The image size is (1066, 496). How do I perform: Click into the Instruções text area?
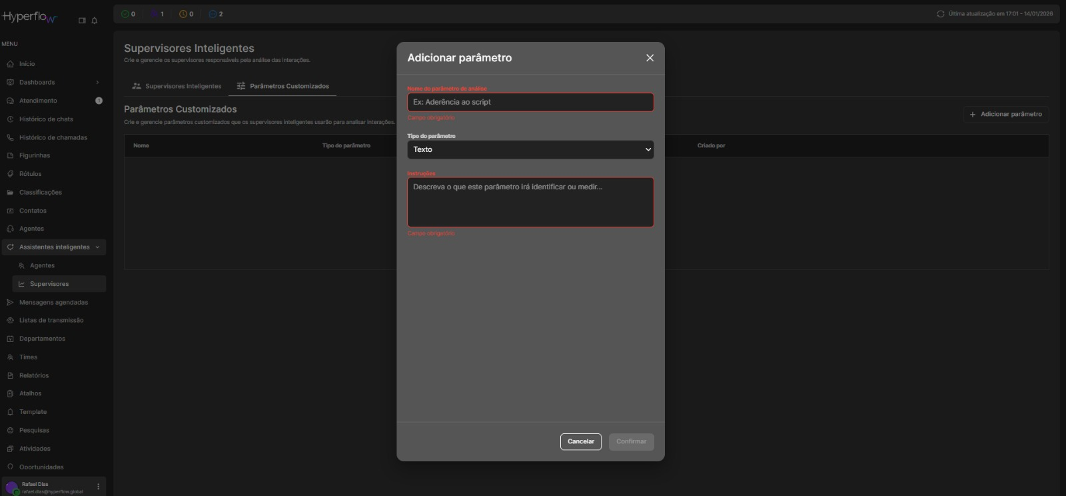point(530,202)
